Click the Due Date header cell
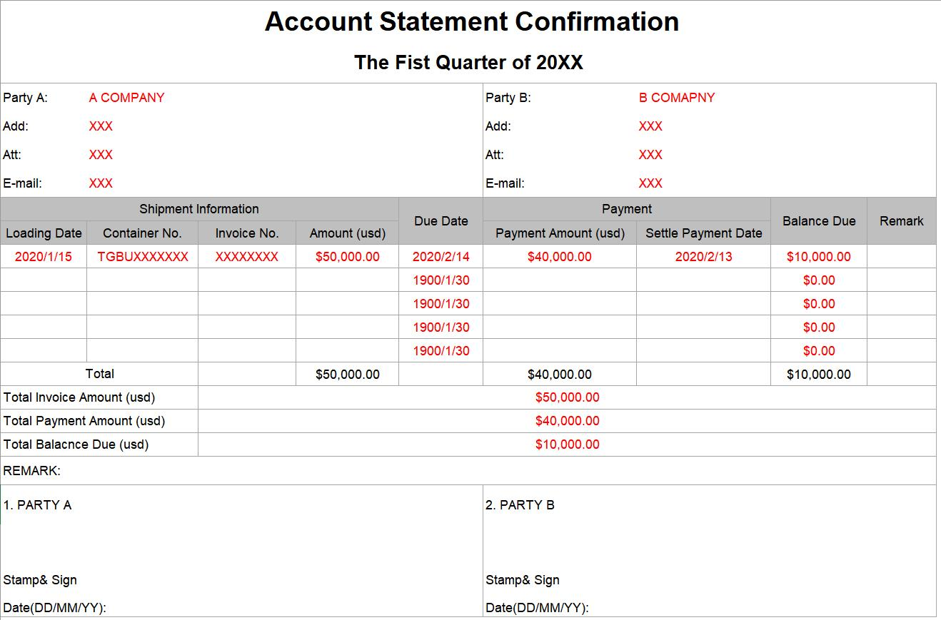 [441, 221]
